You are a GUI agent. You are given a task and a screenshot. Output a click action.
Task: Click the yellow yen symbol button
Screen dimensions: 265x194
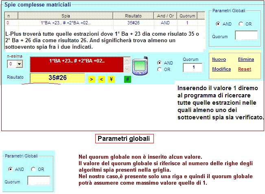click(x=111, y=80)
